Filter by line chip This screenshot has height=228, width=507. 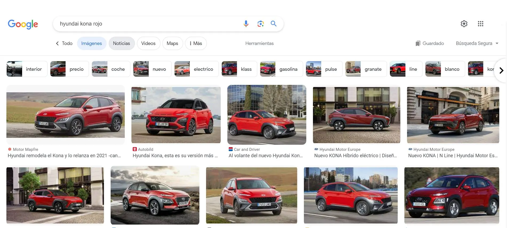(x=406, y=69)
